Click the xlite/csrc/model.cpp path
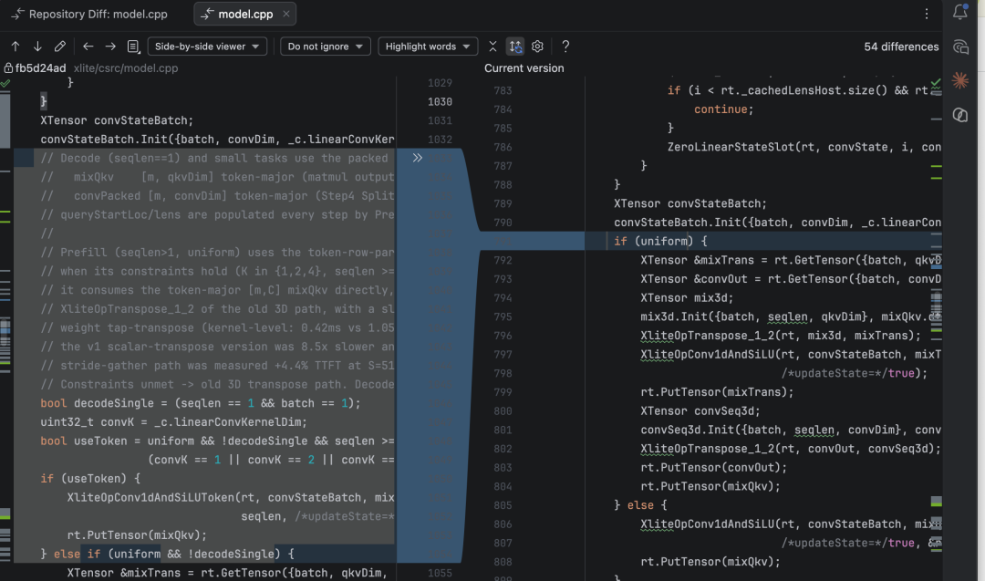This screenshot has width=985, height=581. pos(126,67)
